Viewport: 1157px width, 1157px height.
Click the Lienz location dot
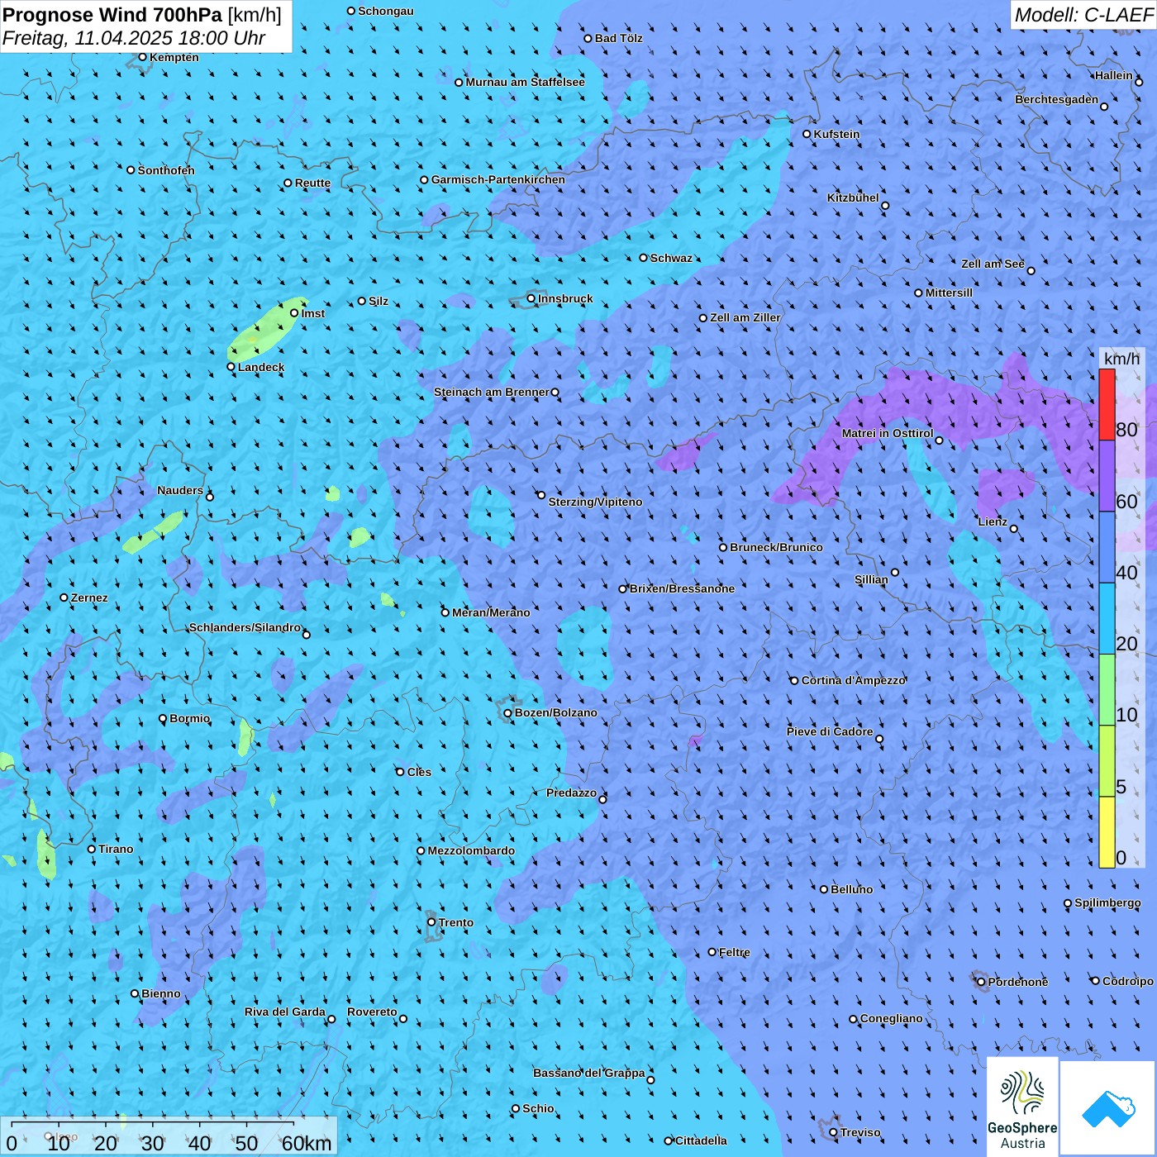tap(1014, 529)
